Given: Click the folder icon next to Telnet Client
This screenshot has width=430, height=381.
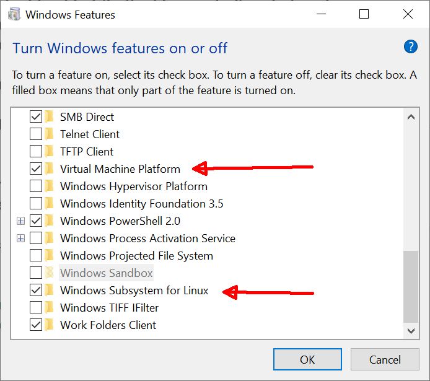Looking at the screenshot, I should point(49,134).
